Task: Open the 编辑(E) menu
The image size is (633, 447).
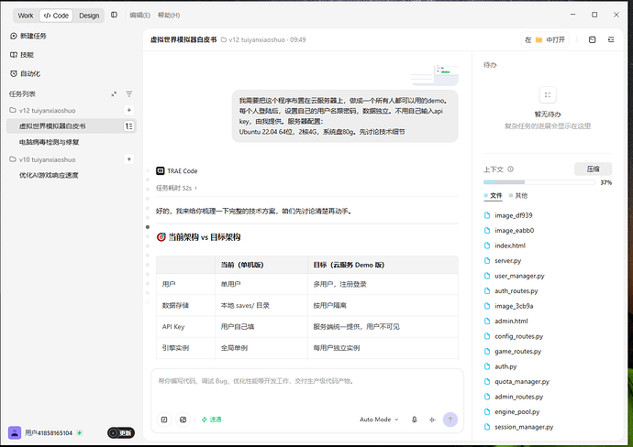Action: [x=139, y=15]
